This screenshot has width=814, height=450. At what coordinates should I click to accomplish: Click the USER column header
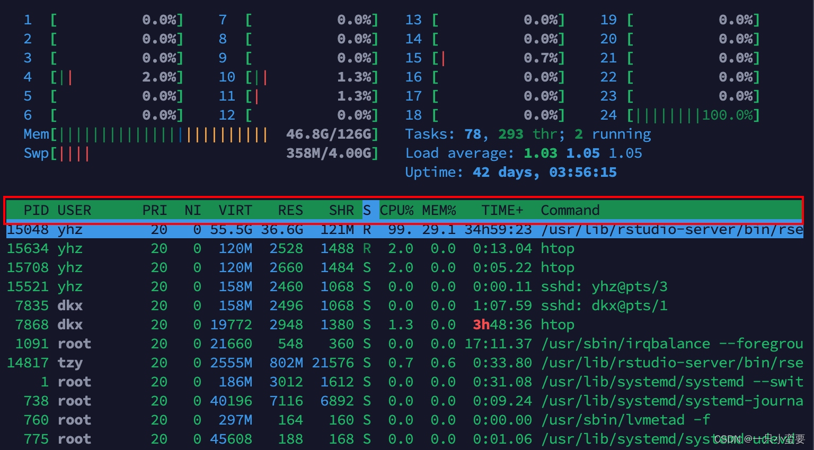pos(74,210)
